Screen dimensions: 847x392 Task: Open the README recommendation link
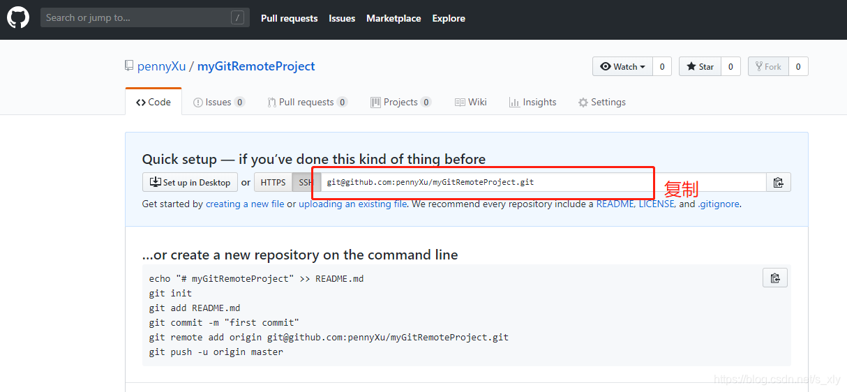[615, 204]
